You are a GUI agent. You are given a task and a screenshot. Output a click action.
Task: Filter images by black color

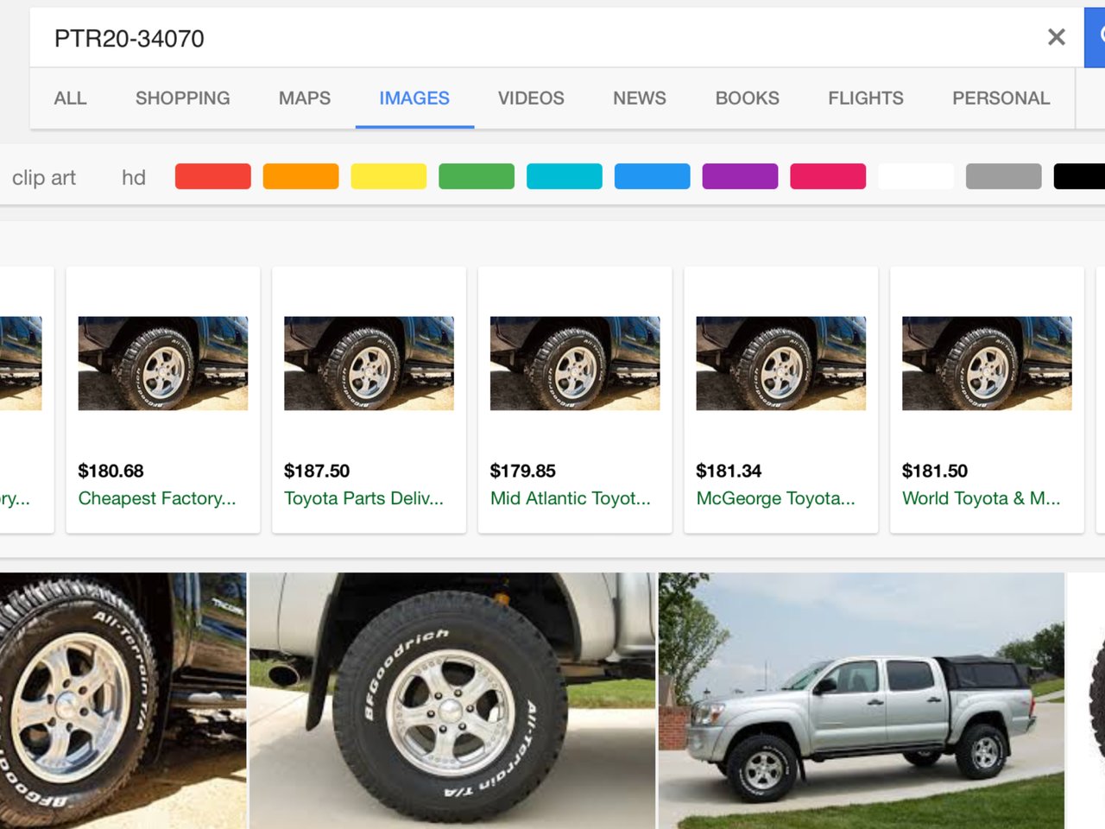1080,176
